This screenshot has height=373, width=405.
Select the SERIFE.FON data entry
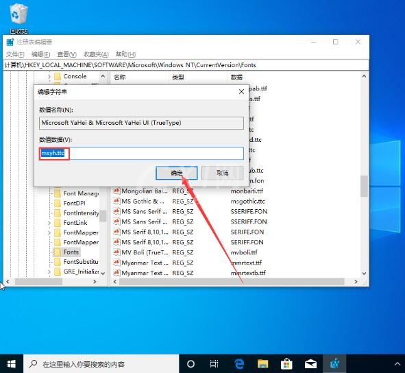(247, 232)
